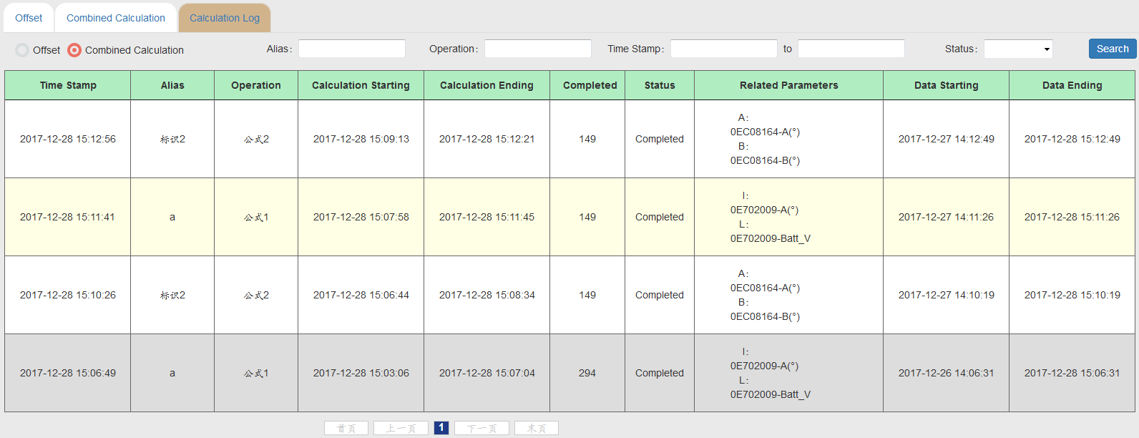The image size is (1139, 438).
Task: Go to page 1 in pagination
Action: click(441, 428)
